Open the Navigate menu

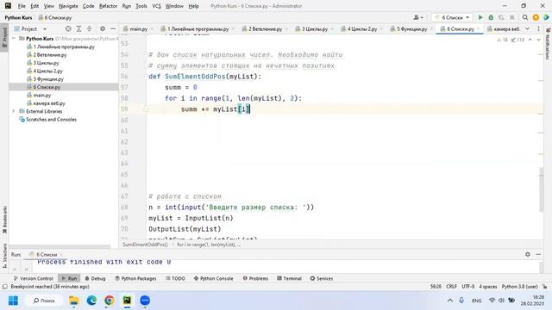coord(68,6)
